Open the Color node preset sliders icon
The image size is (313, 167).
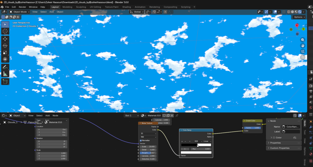[x=295, y=138]
